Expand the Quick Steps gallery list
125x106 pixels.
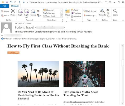tap(62, 16)
